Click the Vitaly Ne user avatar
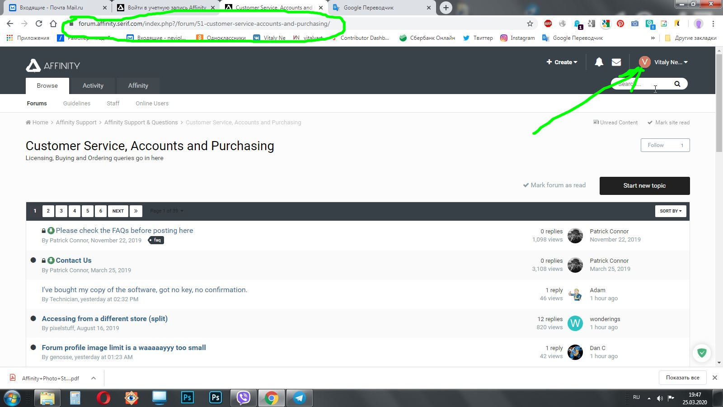The height and width of the screenshot is (407, 723). click(x=645, y=62)
